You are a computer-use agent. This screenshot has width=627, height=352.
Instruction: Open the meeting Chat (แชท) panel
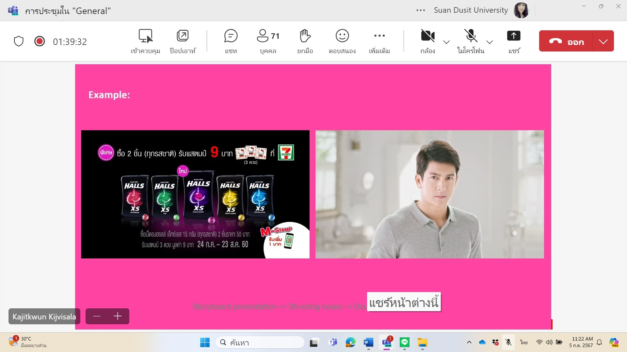pos(231,41)
